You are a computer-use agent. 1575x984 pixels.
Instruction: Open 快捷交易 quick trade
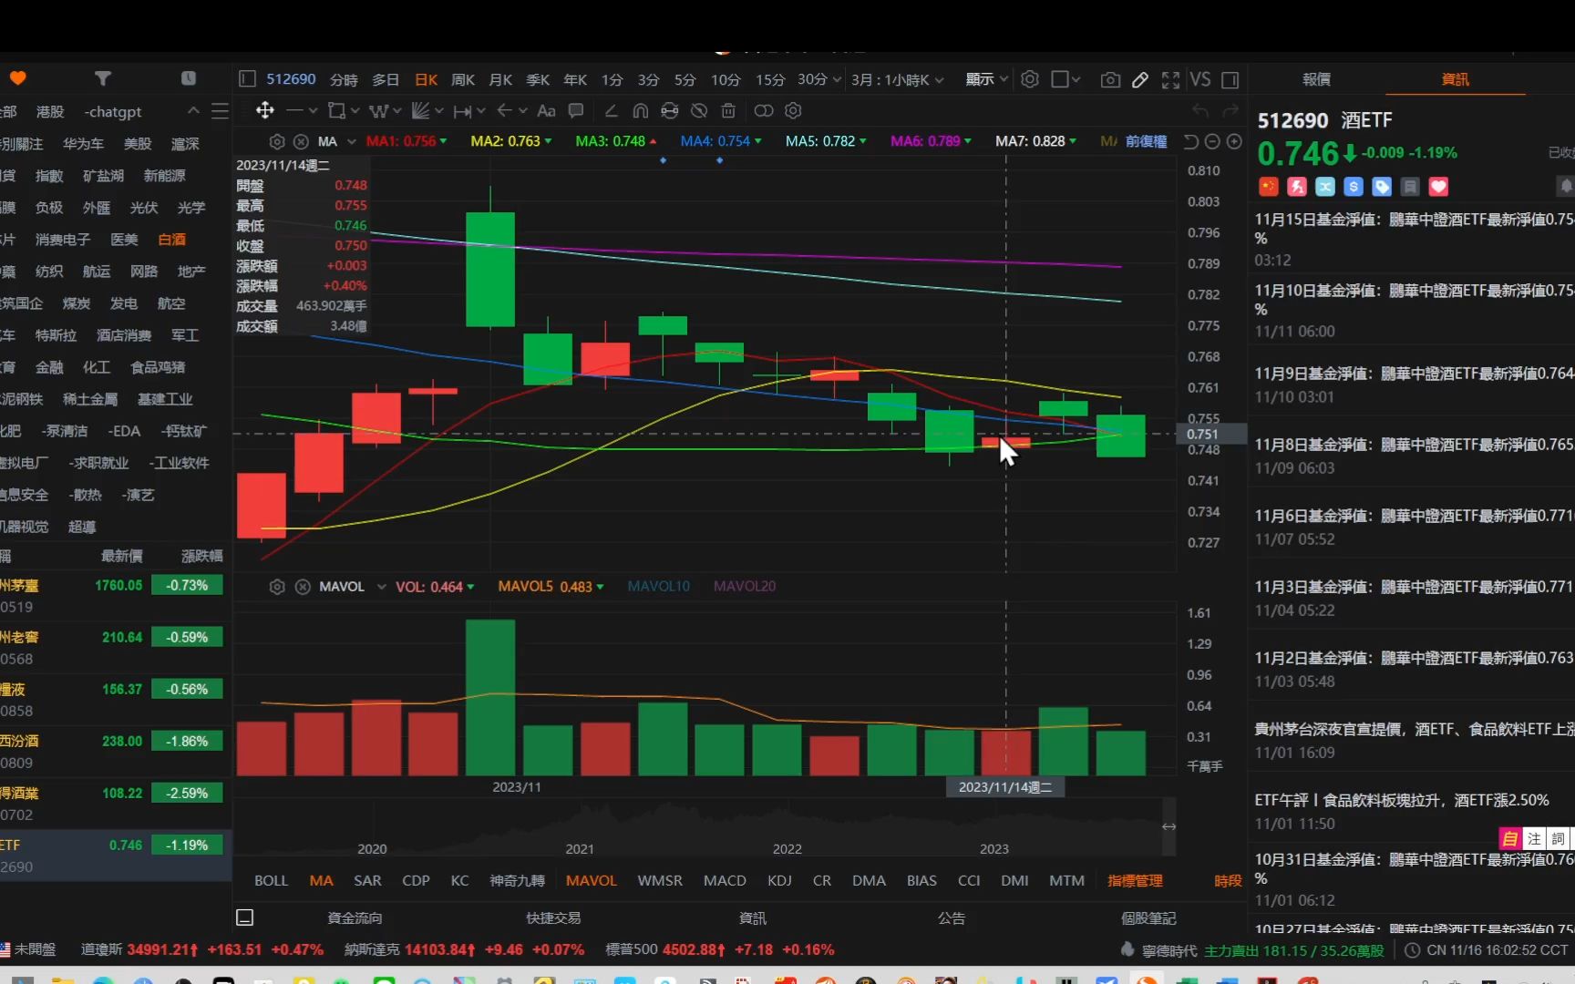(553, 917)
